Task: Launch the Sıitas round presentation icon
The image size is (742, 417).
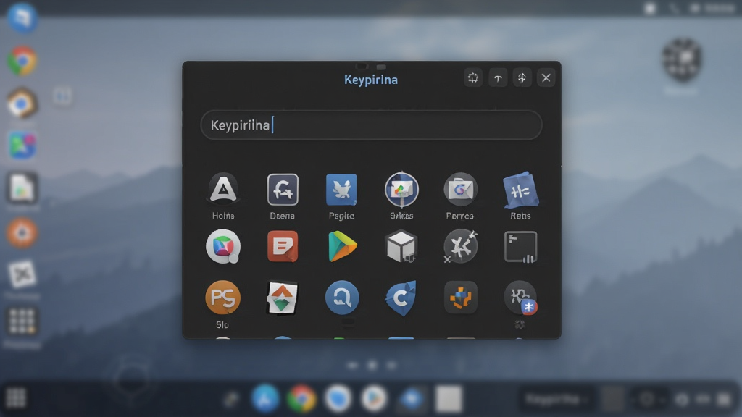Action: pyautogui.click(x=401, y=189)
